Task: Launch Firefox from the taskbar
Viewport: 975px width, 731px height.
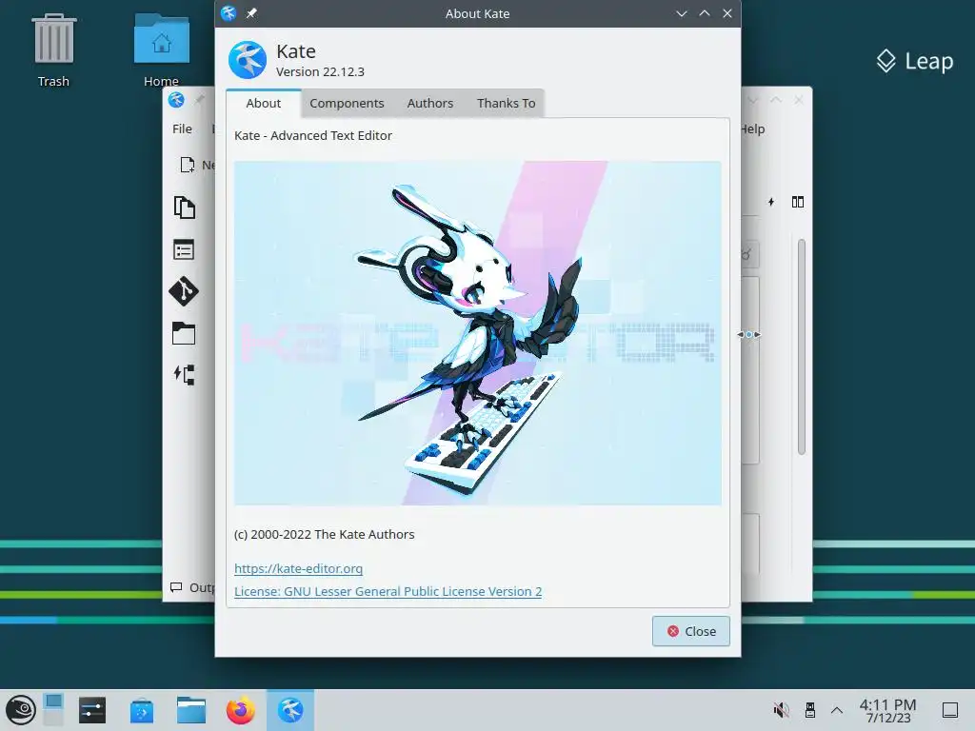Action: point(241,710)
